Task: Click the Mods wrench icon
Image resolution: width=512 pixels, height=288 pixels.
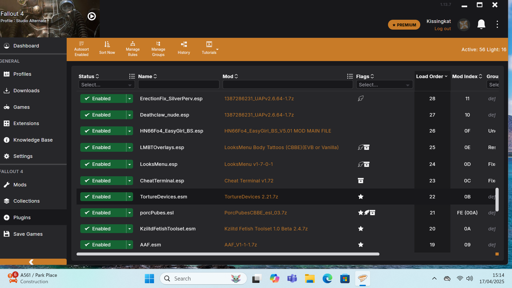Action: pos(7,185)
